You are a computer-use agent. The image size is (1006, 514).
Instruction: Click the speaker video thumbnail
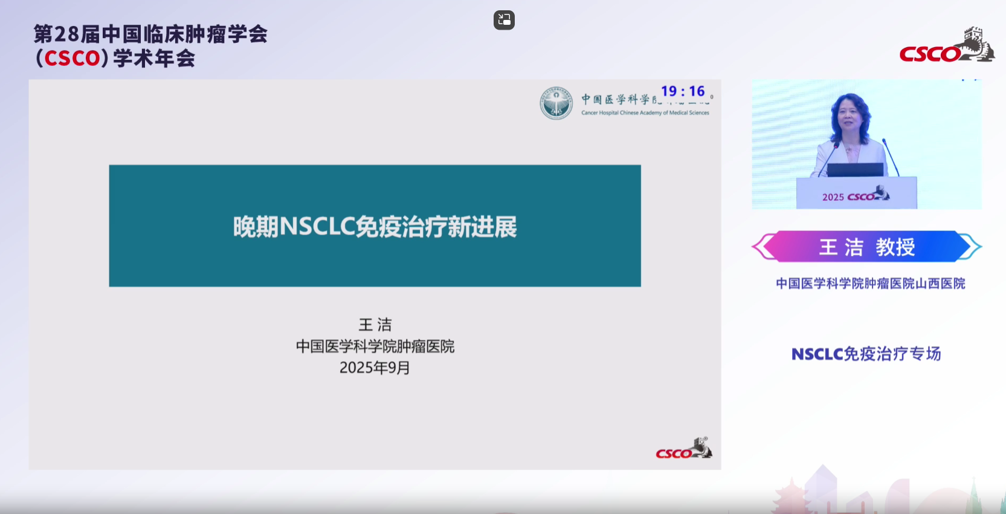click(x=866, y=144)
